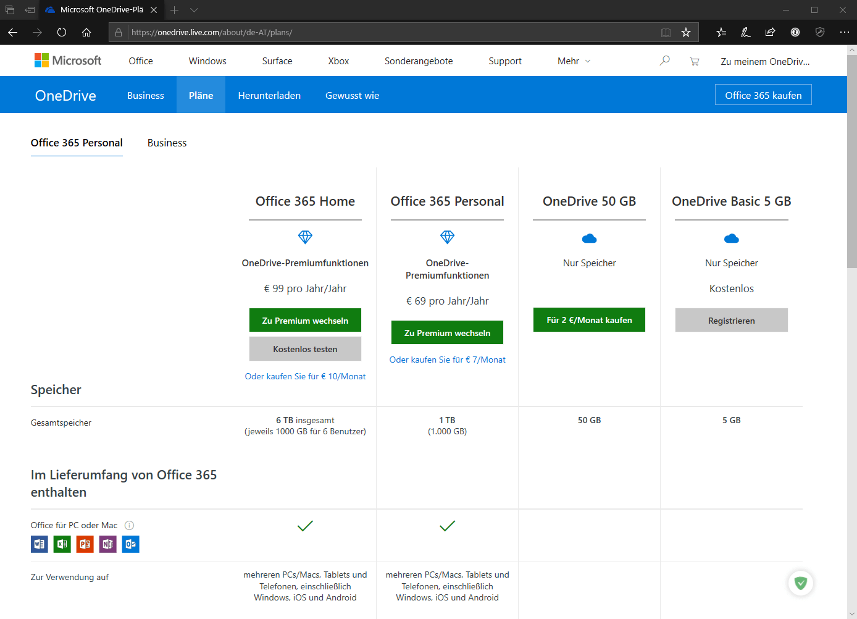Add notes with the pen icon
Screen dimensions: 857x619
(x=746, y=32)
